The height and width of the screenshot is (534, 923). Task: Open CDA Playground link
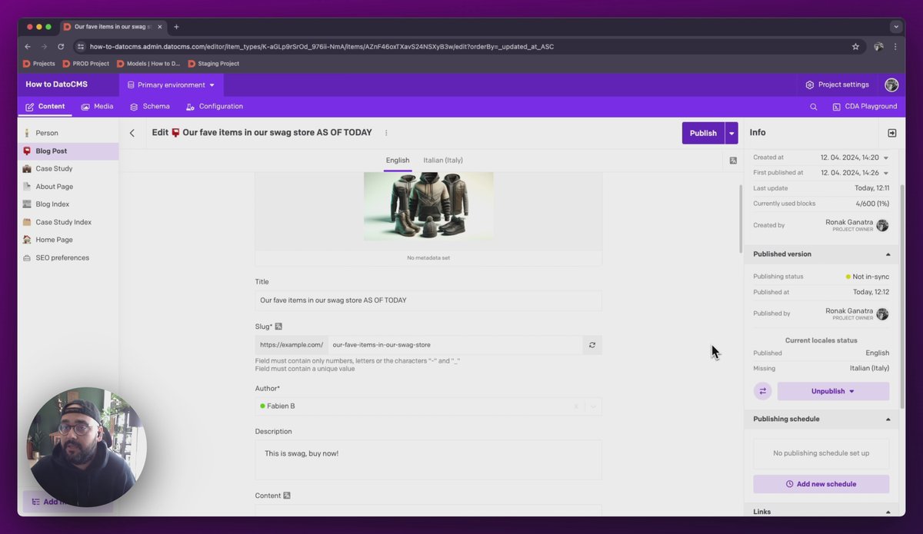pos(865,107)
